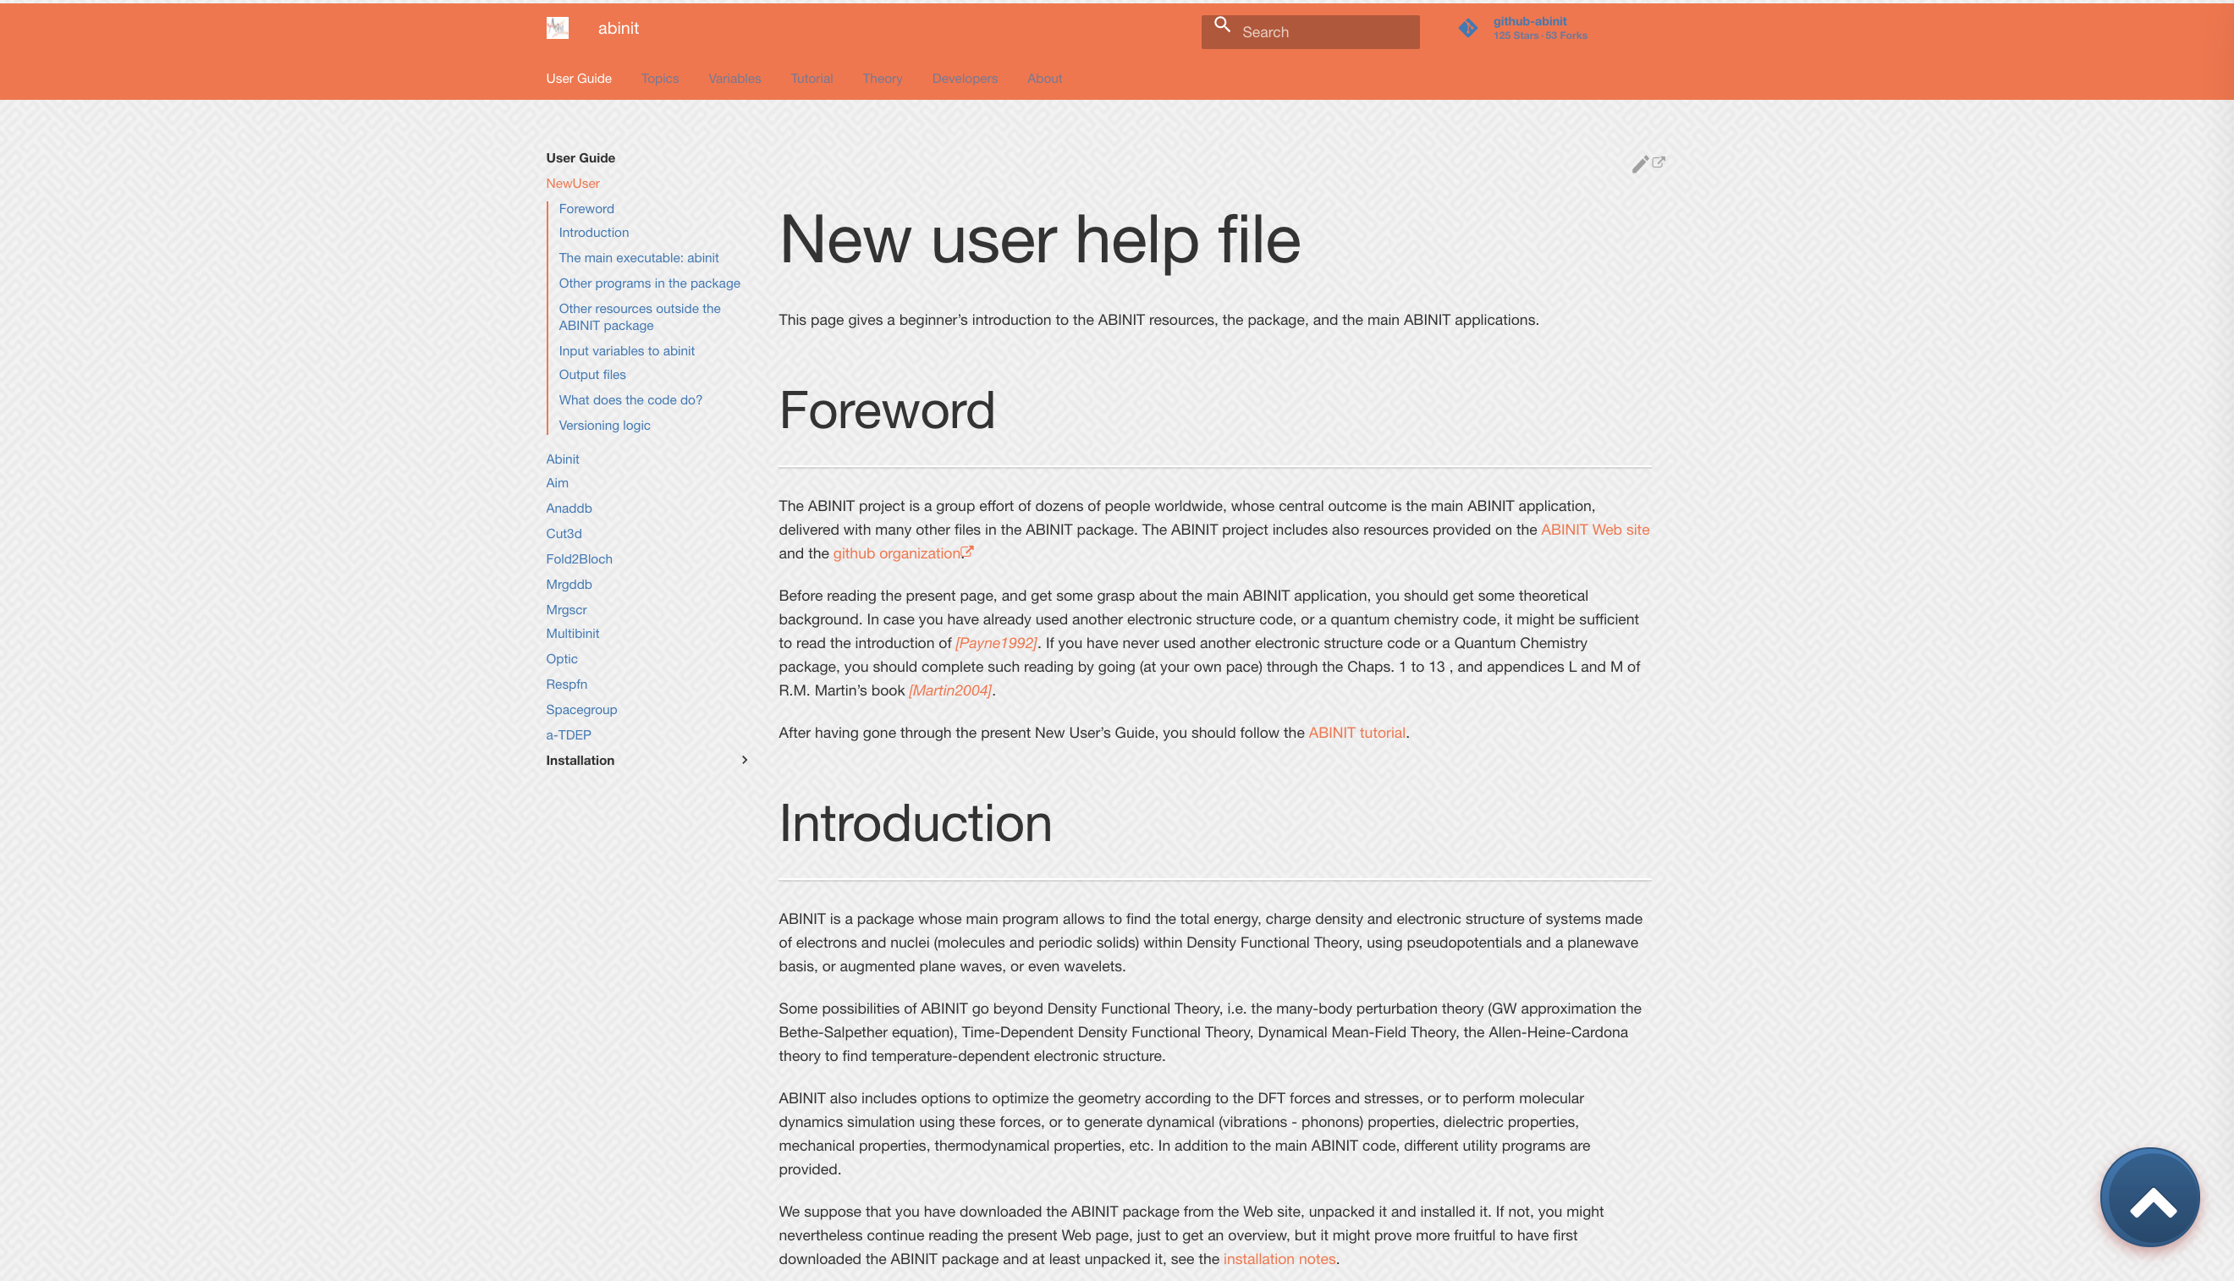Click the back-to-top arrow button
The width and height of the screenshot is (2234, 1281).
pyautogui.click(x=2150, y=1197)
